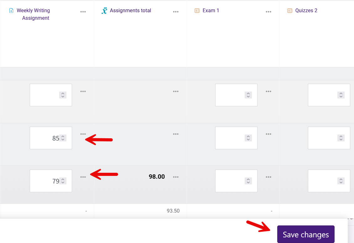Viewport: 354px width, 243px height.
Task: Open the Exam 1 link
Action: (211, 10)
